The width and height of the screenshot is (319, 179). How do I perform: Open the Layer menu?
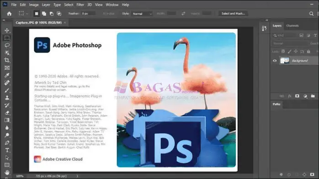(46, 5)
